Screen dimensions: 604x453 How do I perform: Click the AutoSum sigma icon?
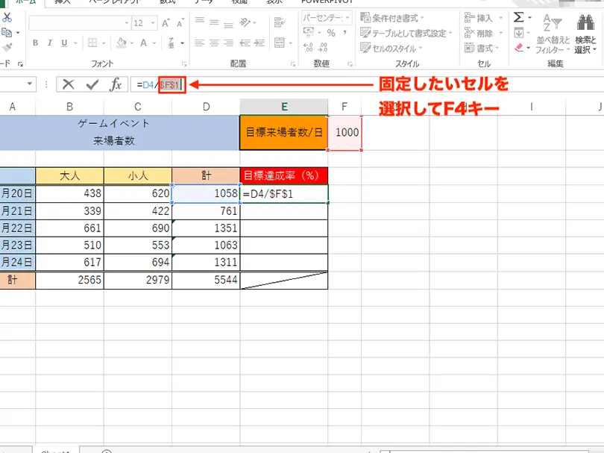click(x=518, y=17)
